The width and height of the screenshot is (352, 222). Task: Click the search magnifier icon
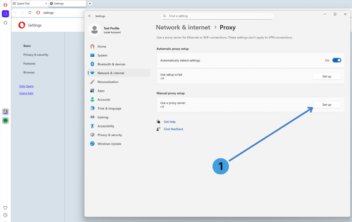point(165,16)
